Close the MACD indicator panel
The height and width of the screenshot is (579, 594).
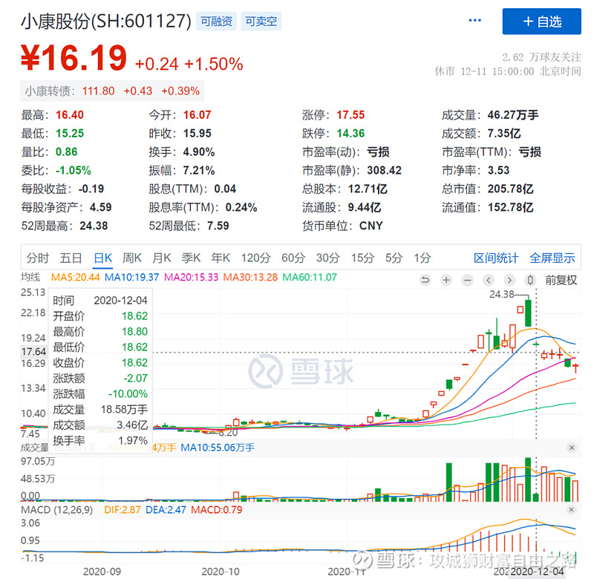tap(572, 510)
